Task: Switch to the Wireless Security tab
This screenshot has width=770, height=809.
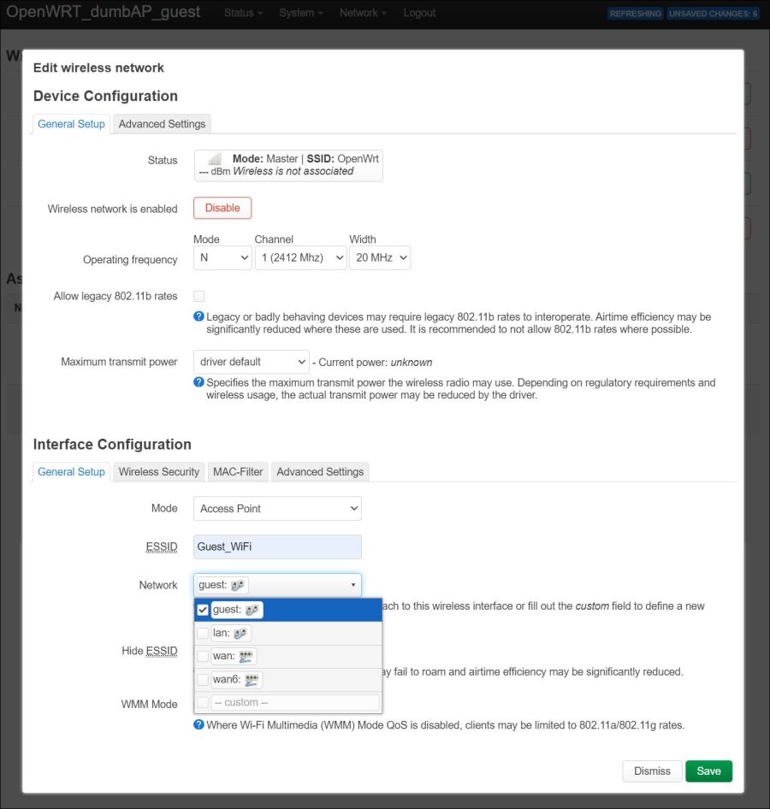Action: (158, 472)
